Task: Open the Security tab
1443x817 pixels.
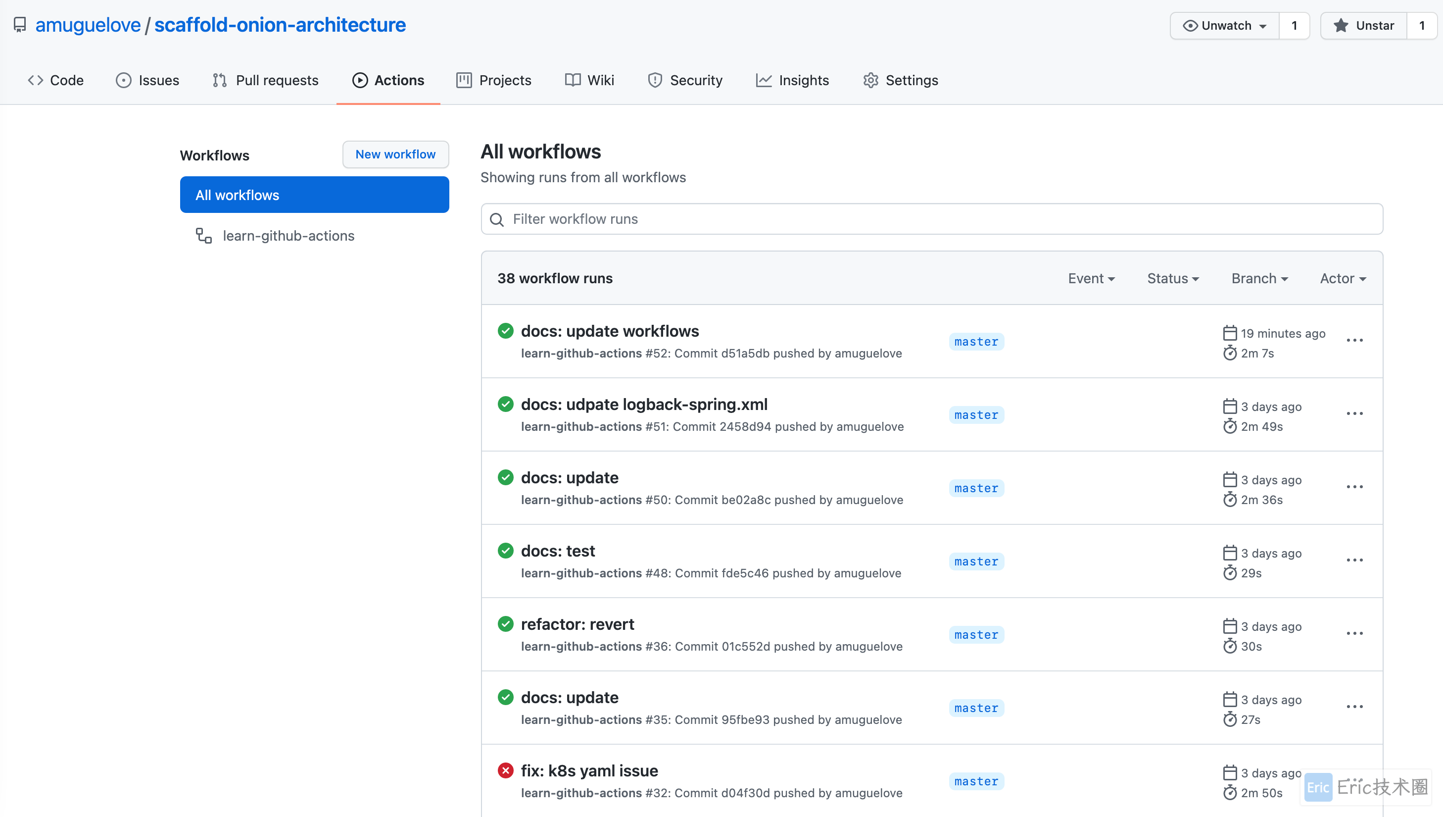Action: point(684,80)
